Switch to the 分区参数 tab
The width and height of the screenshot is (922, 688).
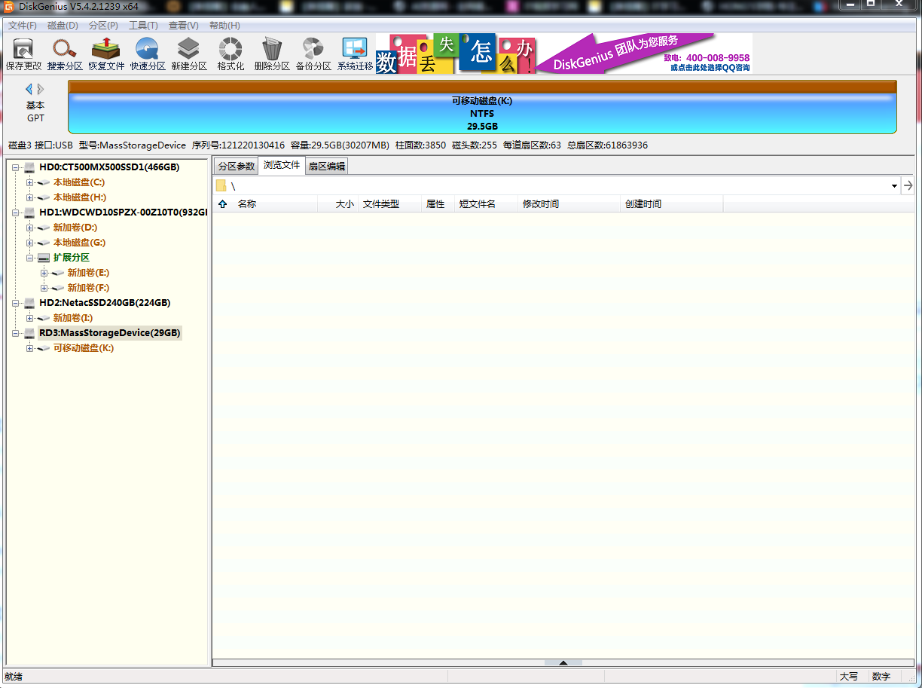click(x=237, y=167)
